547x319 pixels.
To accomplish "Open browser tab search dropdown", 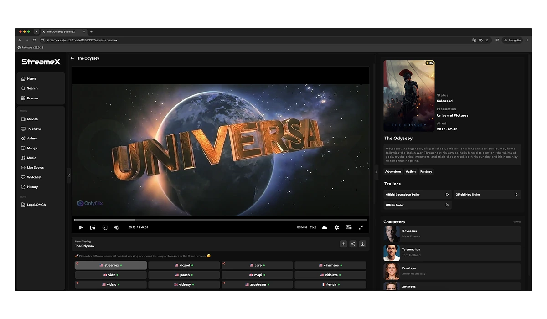I will (x=36, y=31).
